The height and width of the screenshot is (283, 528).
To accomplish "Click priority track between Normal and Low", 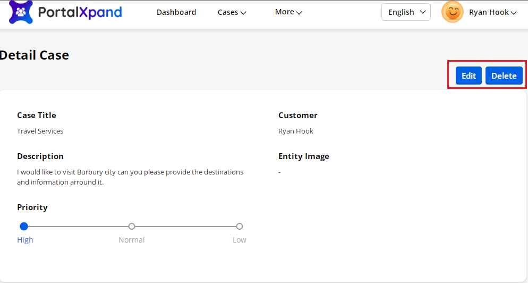I will tap(186, 227).
